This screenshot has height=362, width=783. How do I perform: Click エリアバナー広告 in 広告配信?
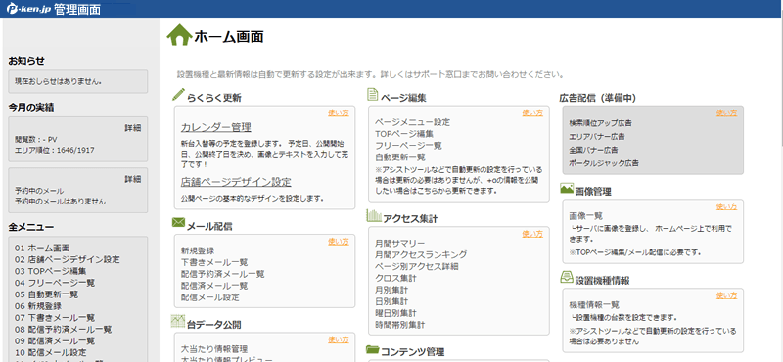[x=597, y=136]
